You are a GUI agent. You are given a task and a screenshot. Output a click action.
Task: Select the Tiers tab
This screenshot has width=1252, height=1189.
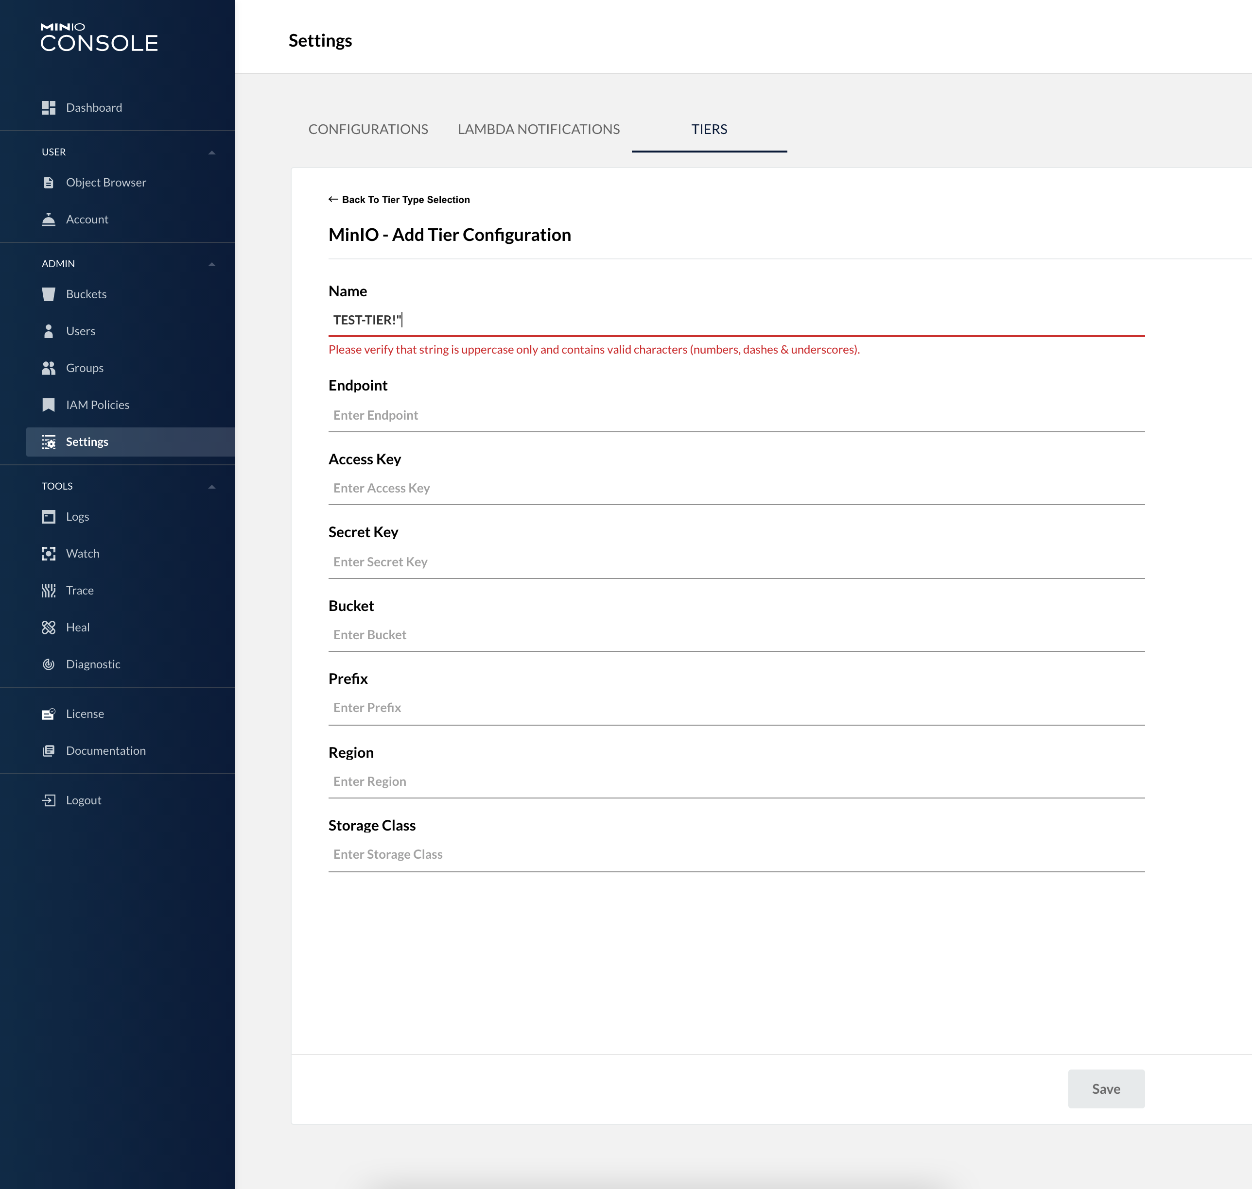click(709, 129)
